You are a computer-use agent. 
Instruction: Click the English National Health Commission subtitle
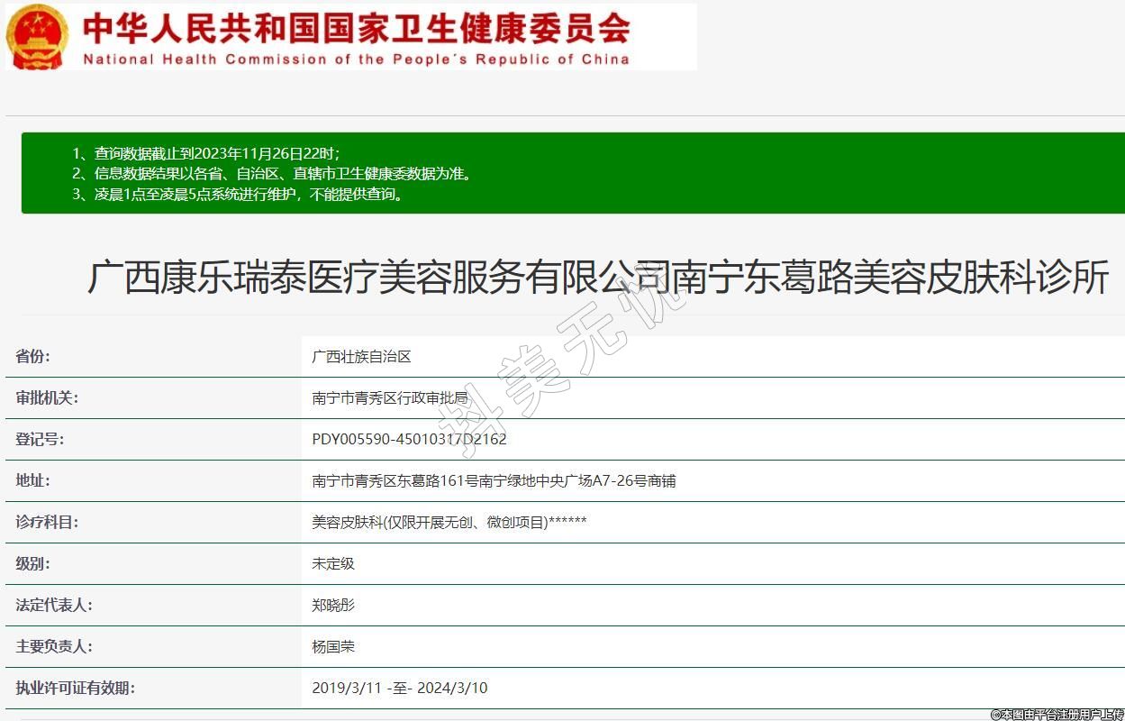click(x=356, y=59)
